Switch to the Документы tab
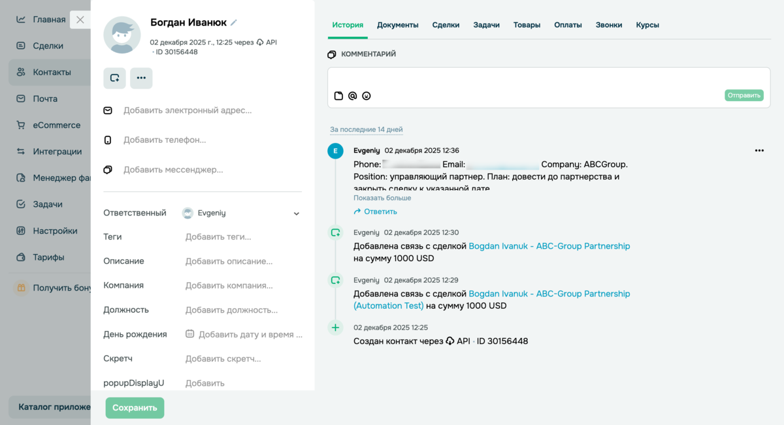The height and width of the screenshot is (425, 784). tap(399, 25)
